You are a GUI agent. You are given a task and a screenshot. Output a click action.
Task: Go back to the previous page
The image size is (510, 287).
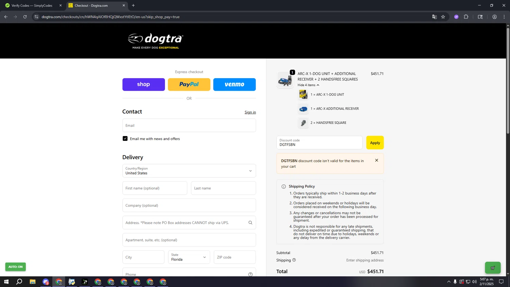[6, 17]
